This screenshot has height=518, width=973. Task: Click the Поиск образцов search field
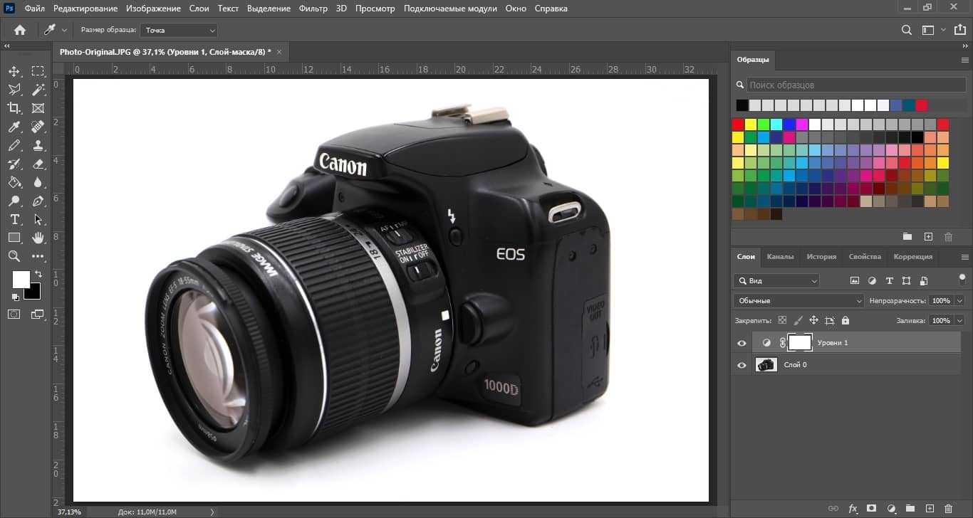pos(855,85)
